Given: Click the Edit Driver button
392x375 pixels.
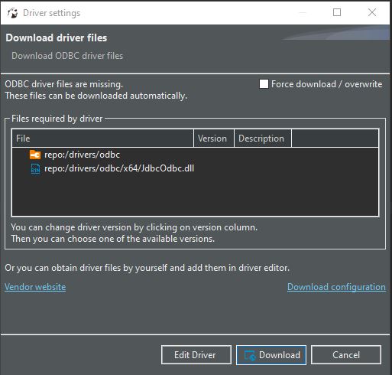Looking at the screenshot, I should (196, 355).
